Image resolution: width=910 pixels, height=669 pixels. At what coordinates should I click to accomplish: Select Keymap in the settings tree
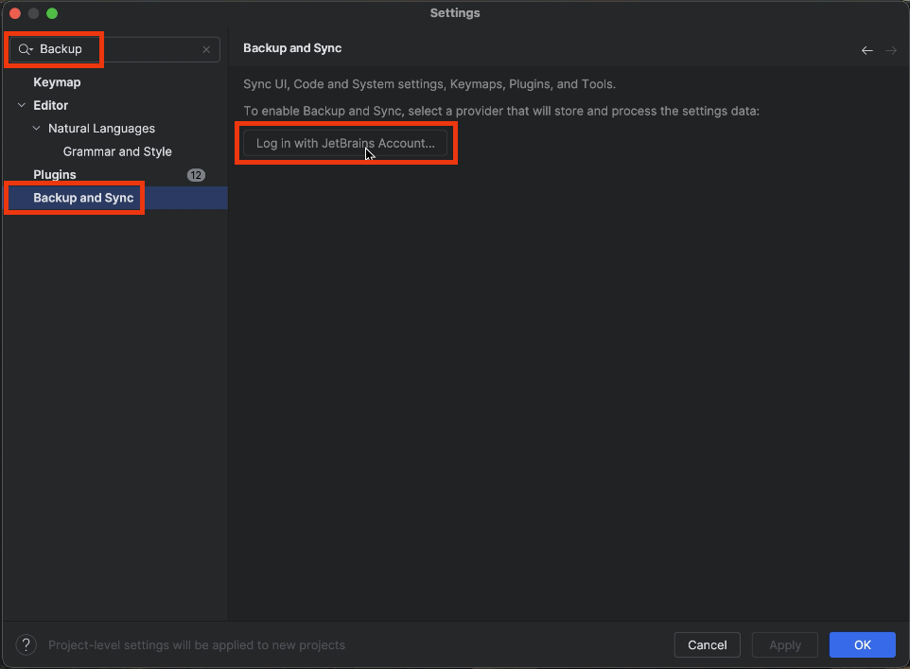point(57,82)
